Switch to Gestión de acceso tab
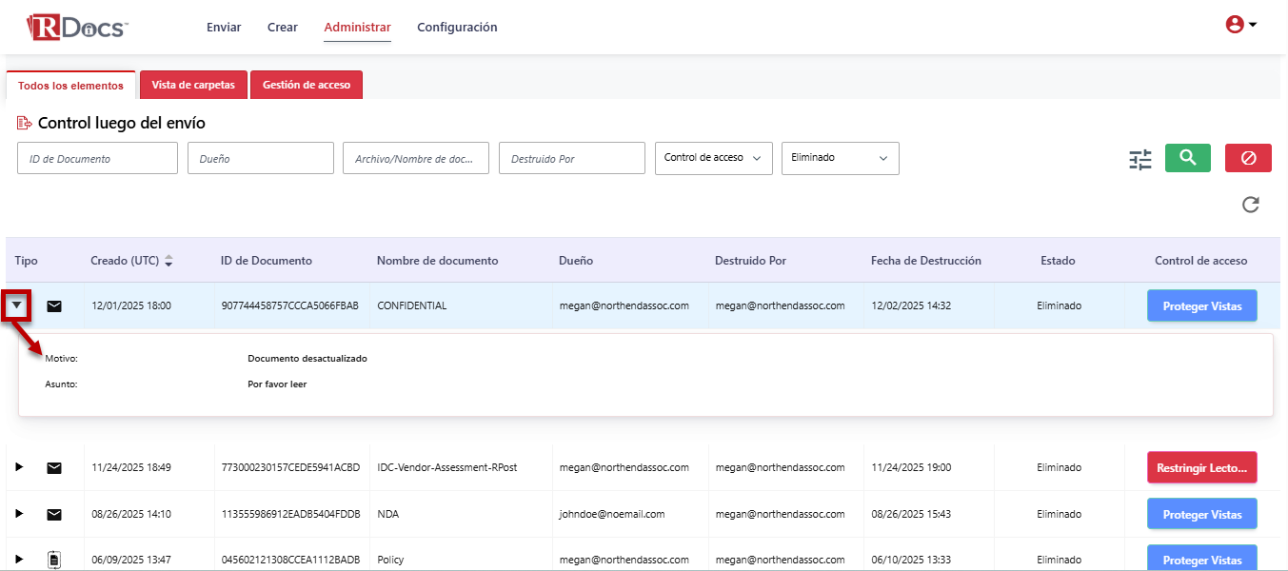The height and width of the screenshot is (571, 1288). click(x=306, y=85)
